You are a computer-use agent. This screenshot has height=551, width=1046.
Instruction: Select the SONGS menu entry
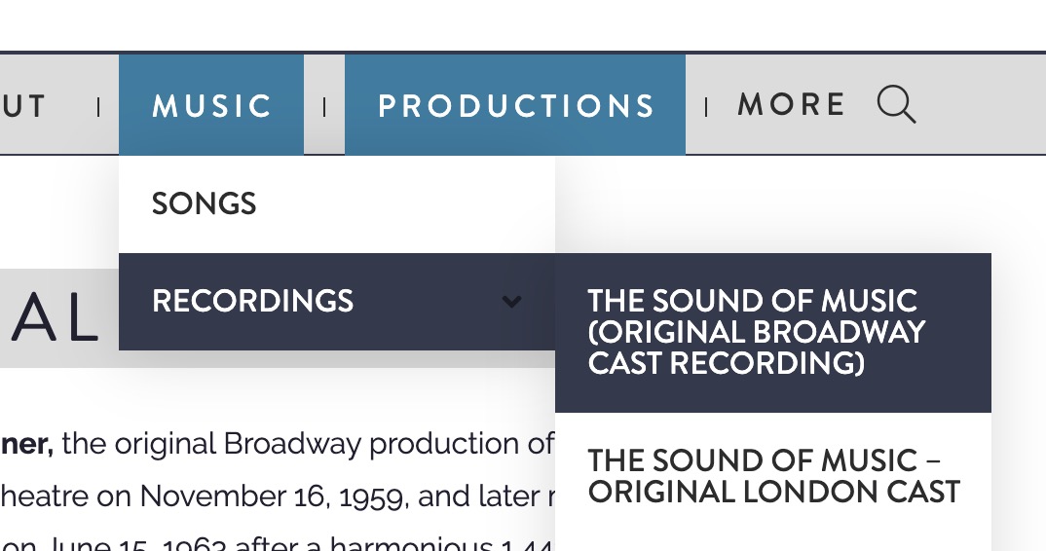[337, 204]
